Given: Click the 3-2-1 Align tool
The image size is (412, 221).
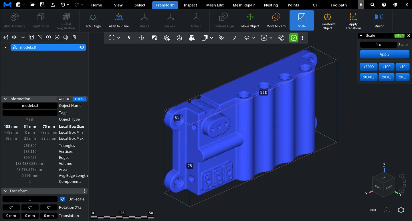Looking at the screenshot, I should (x=93, y=21).
